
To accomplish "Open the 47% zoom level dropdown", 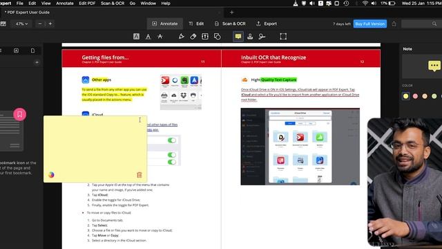I will point(21,24).
